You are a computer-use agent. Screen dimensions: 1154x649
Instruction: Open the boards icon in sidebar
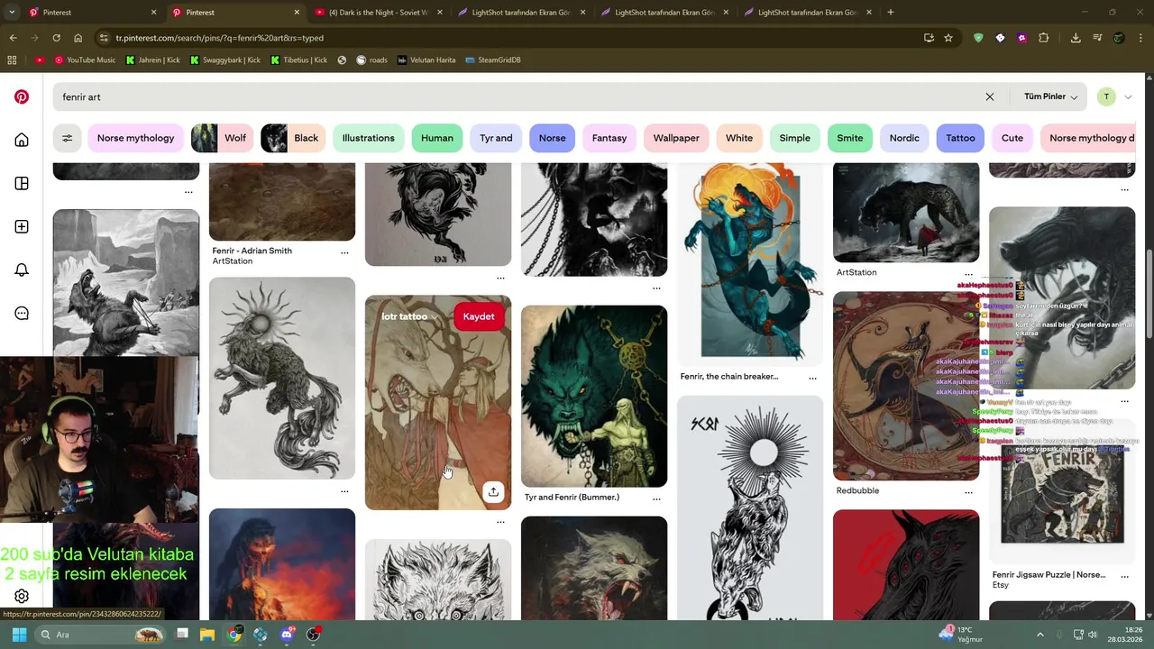[22, 183]
